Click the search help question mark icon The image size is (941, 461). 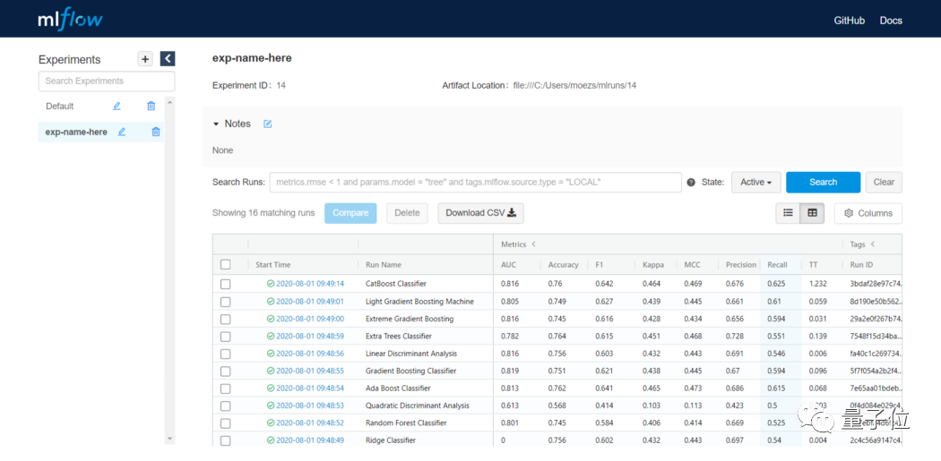[x=691, y=183]
